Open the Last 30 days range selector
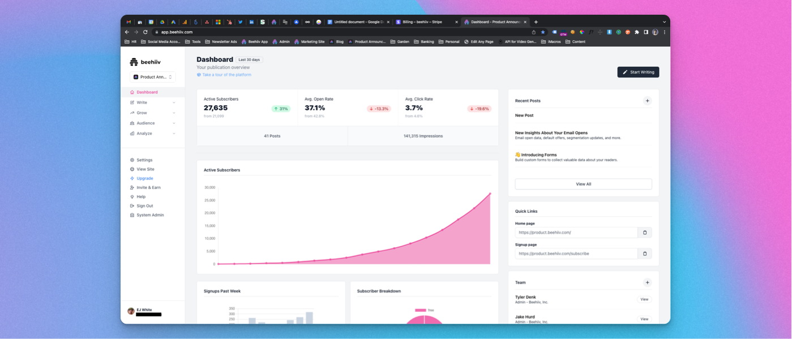The width and height of the screenshot is (792, 339). 249,59
